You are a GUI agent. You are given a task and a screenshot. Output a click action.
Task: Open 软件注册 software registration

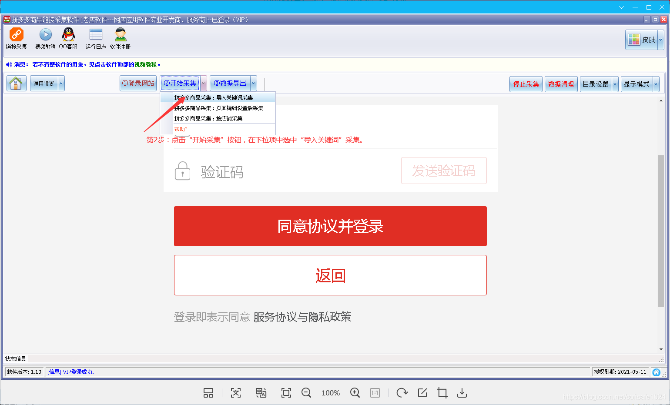tap(121, 38)
